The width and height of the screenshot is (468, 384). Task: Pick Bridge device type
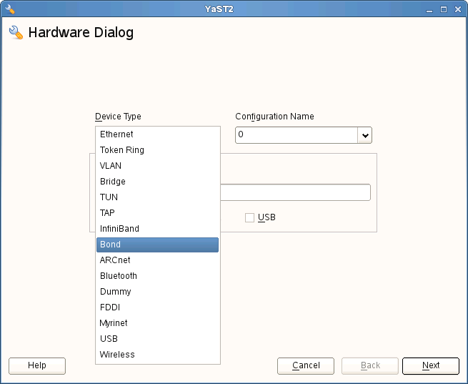158,182
